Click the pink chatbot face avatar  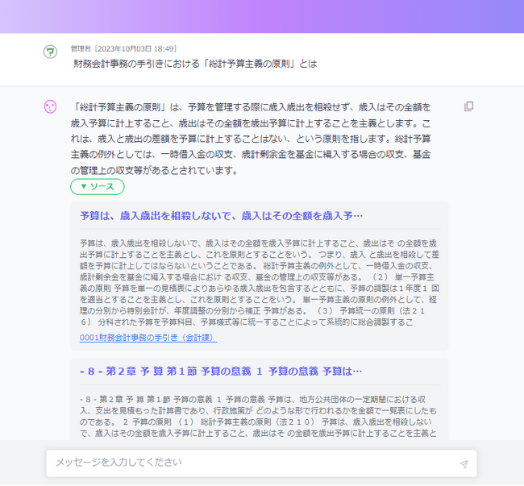[x=50, y=106]
